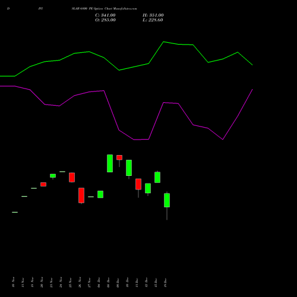This screenshot has height=297, width=297.
Task: Click the green candlestick for 15 Dec
Action: pos(157,177)
